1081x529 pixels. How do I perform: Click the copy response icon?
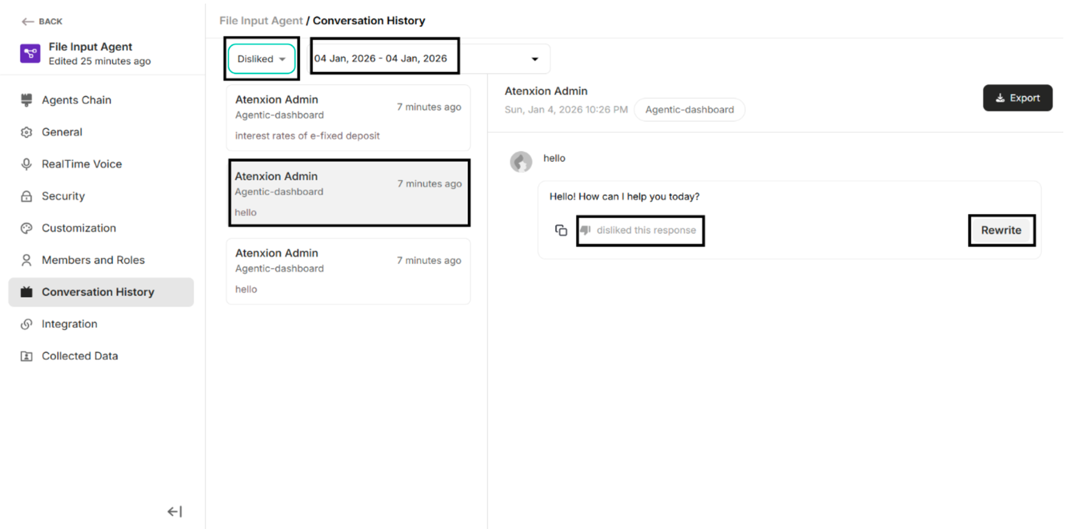pos(561,230)
